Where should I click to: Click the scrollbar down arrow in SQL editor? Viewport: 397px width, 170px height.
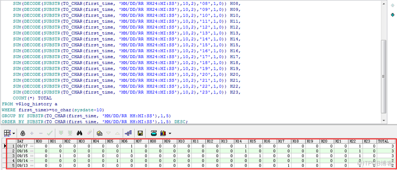coord(384,120)
